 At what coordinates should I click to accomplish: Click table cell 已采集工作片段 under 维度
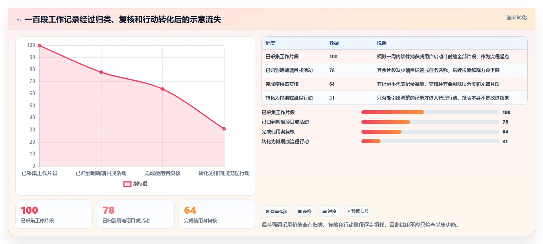[x=282, y=57]
